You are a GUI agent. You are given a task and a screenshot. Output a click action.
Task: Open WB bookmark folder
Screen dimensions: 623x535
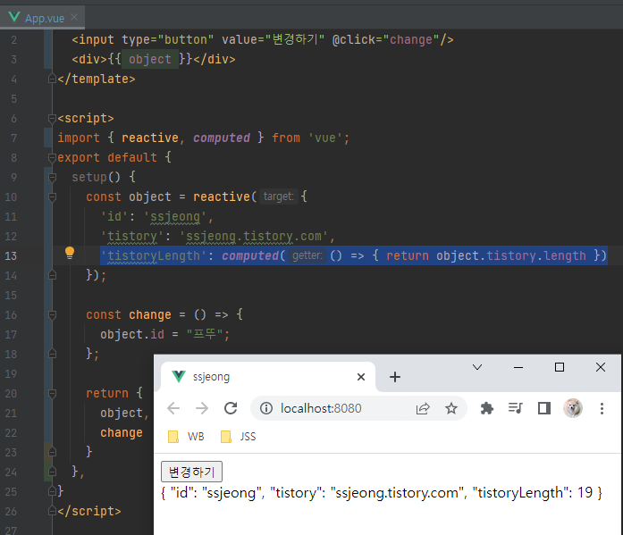point(186,437)
